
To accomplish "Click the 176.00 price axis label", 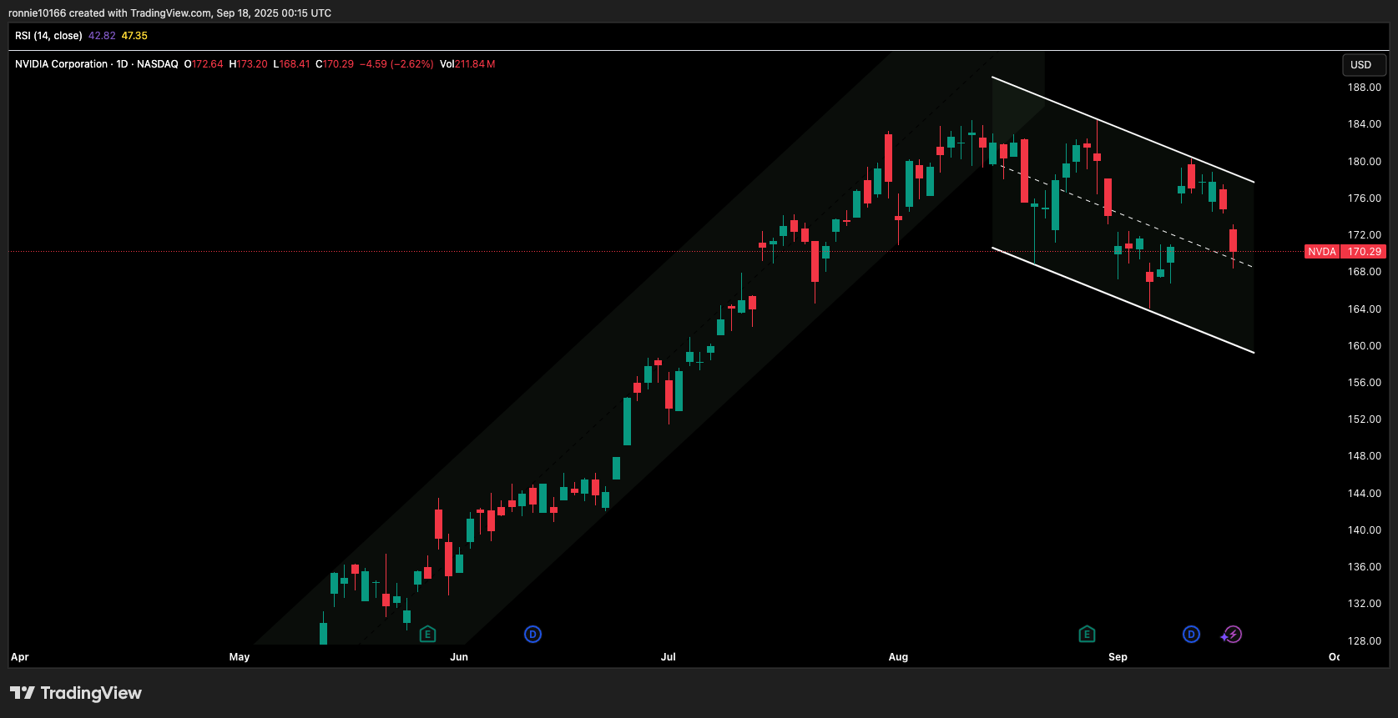I will click(x=1365, y=198).
